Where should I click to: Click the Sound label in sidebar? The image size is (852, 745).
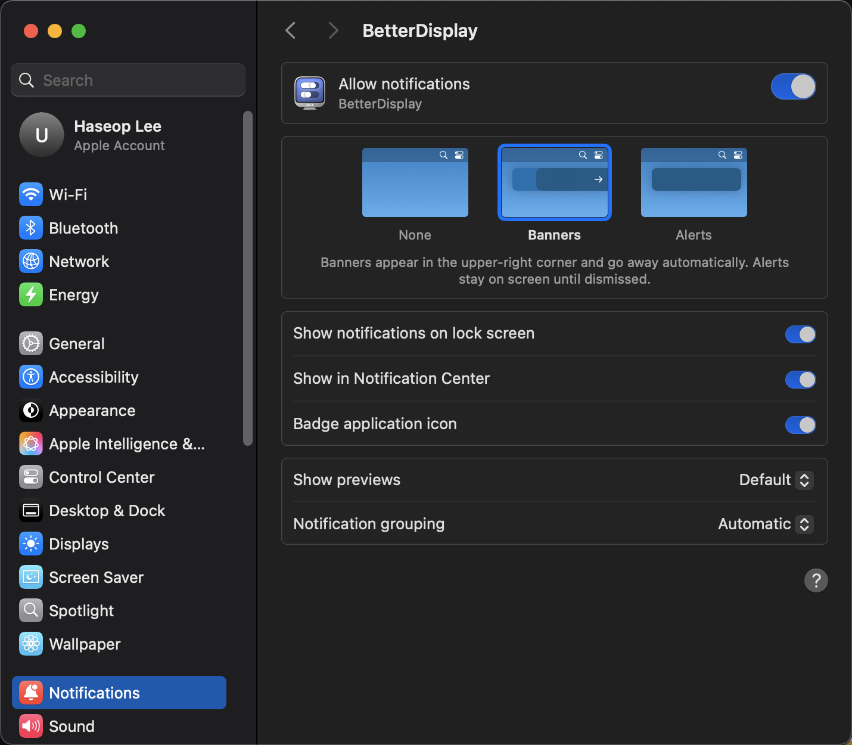[x=72, y=726]
